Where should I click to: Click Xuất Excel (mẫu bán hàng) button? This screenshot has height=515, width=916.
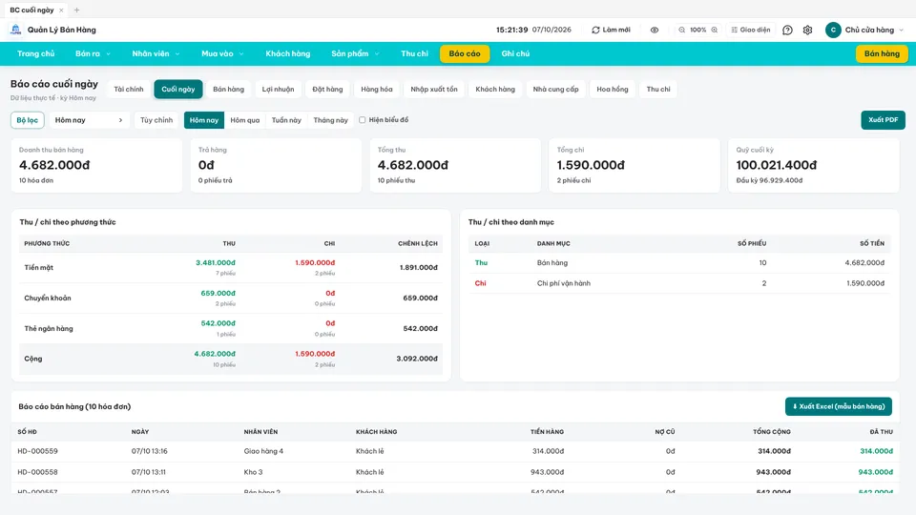point(839,406)
